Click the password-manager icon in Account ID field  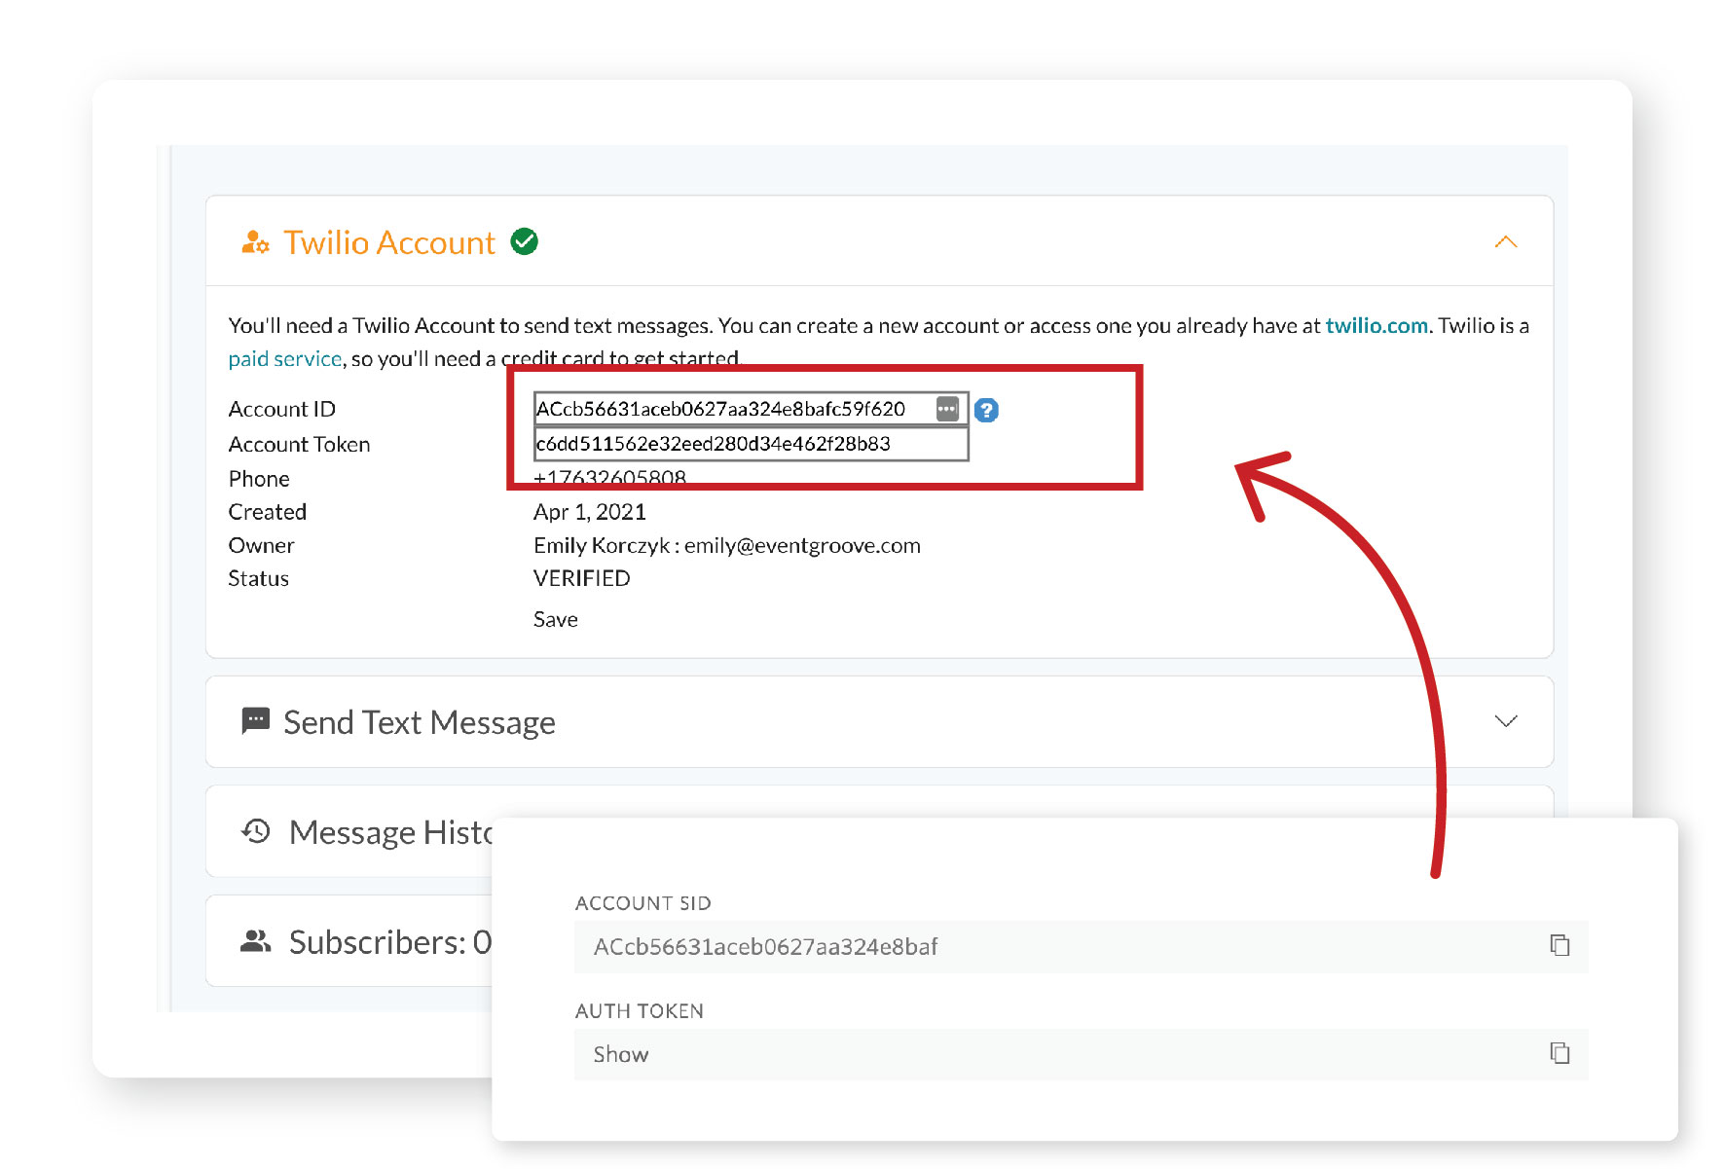point(947,409)
